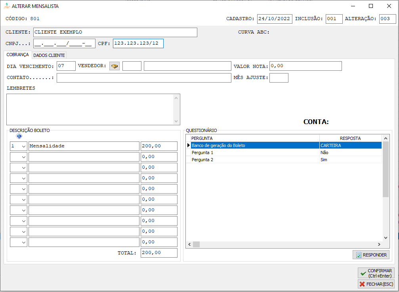This screenshot has width=399, height=292.
Task: Click the VALOR NOTA field
Action: coord(305,66)
